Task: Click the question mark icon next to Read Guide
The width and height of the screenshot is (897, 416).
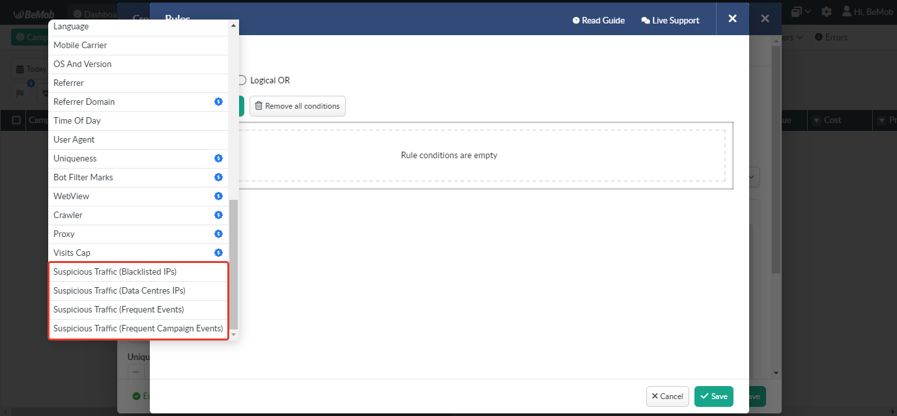Action: point(576,21)
